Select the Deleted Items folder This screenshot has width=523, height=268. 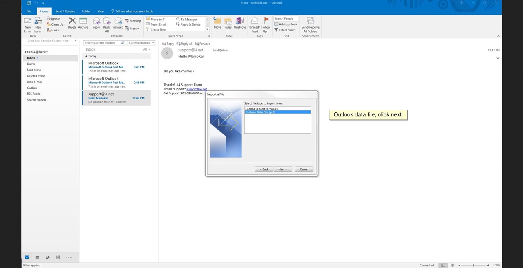(36, 76)
